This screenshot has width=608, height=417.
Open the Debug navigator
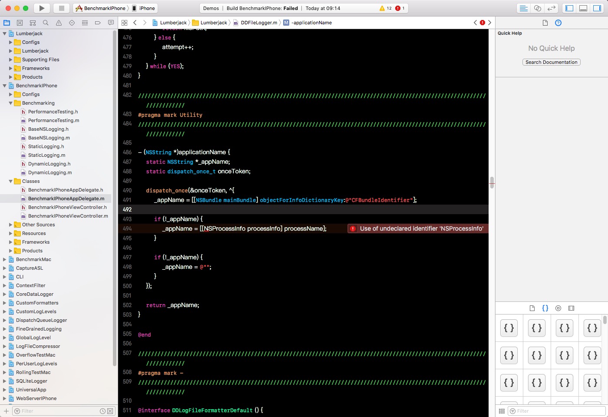pos(84,22)
